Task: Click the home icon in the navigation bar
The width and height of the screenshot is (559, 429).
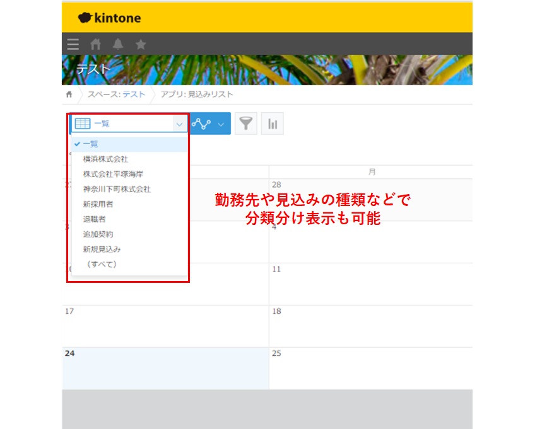Action: pos(95,44)
